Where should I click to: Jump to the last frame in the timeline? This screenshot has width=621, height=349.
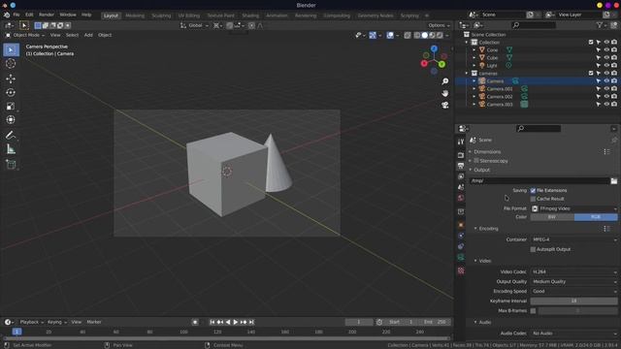[x=251, y=322]
